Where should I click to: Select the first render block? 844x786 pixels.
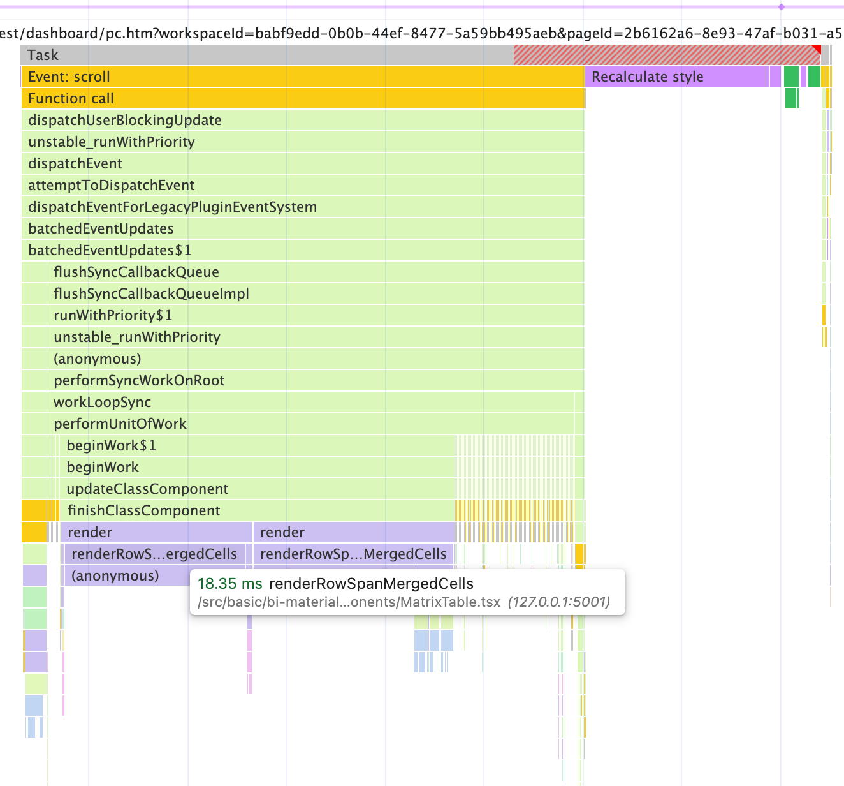(x=157, y=532)
